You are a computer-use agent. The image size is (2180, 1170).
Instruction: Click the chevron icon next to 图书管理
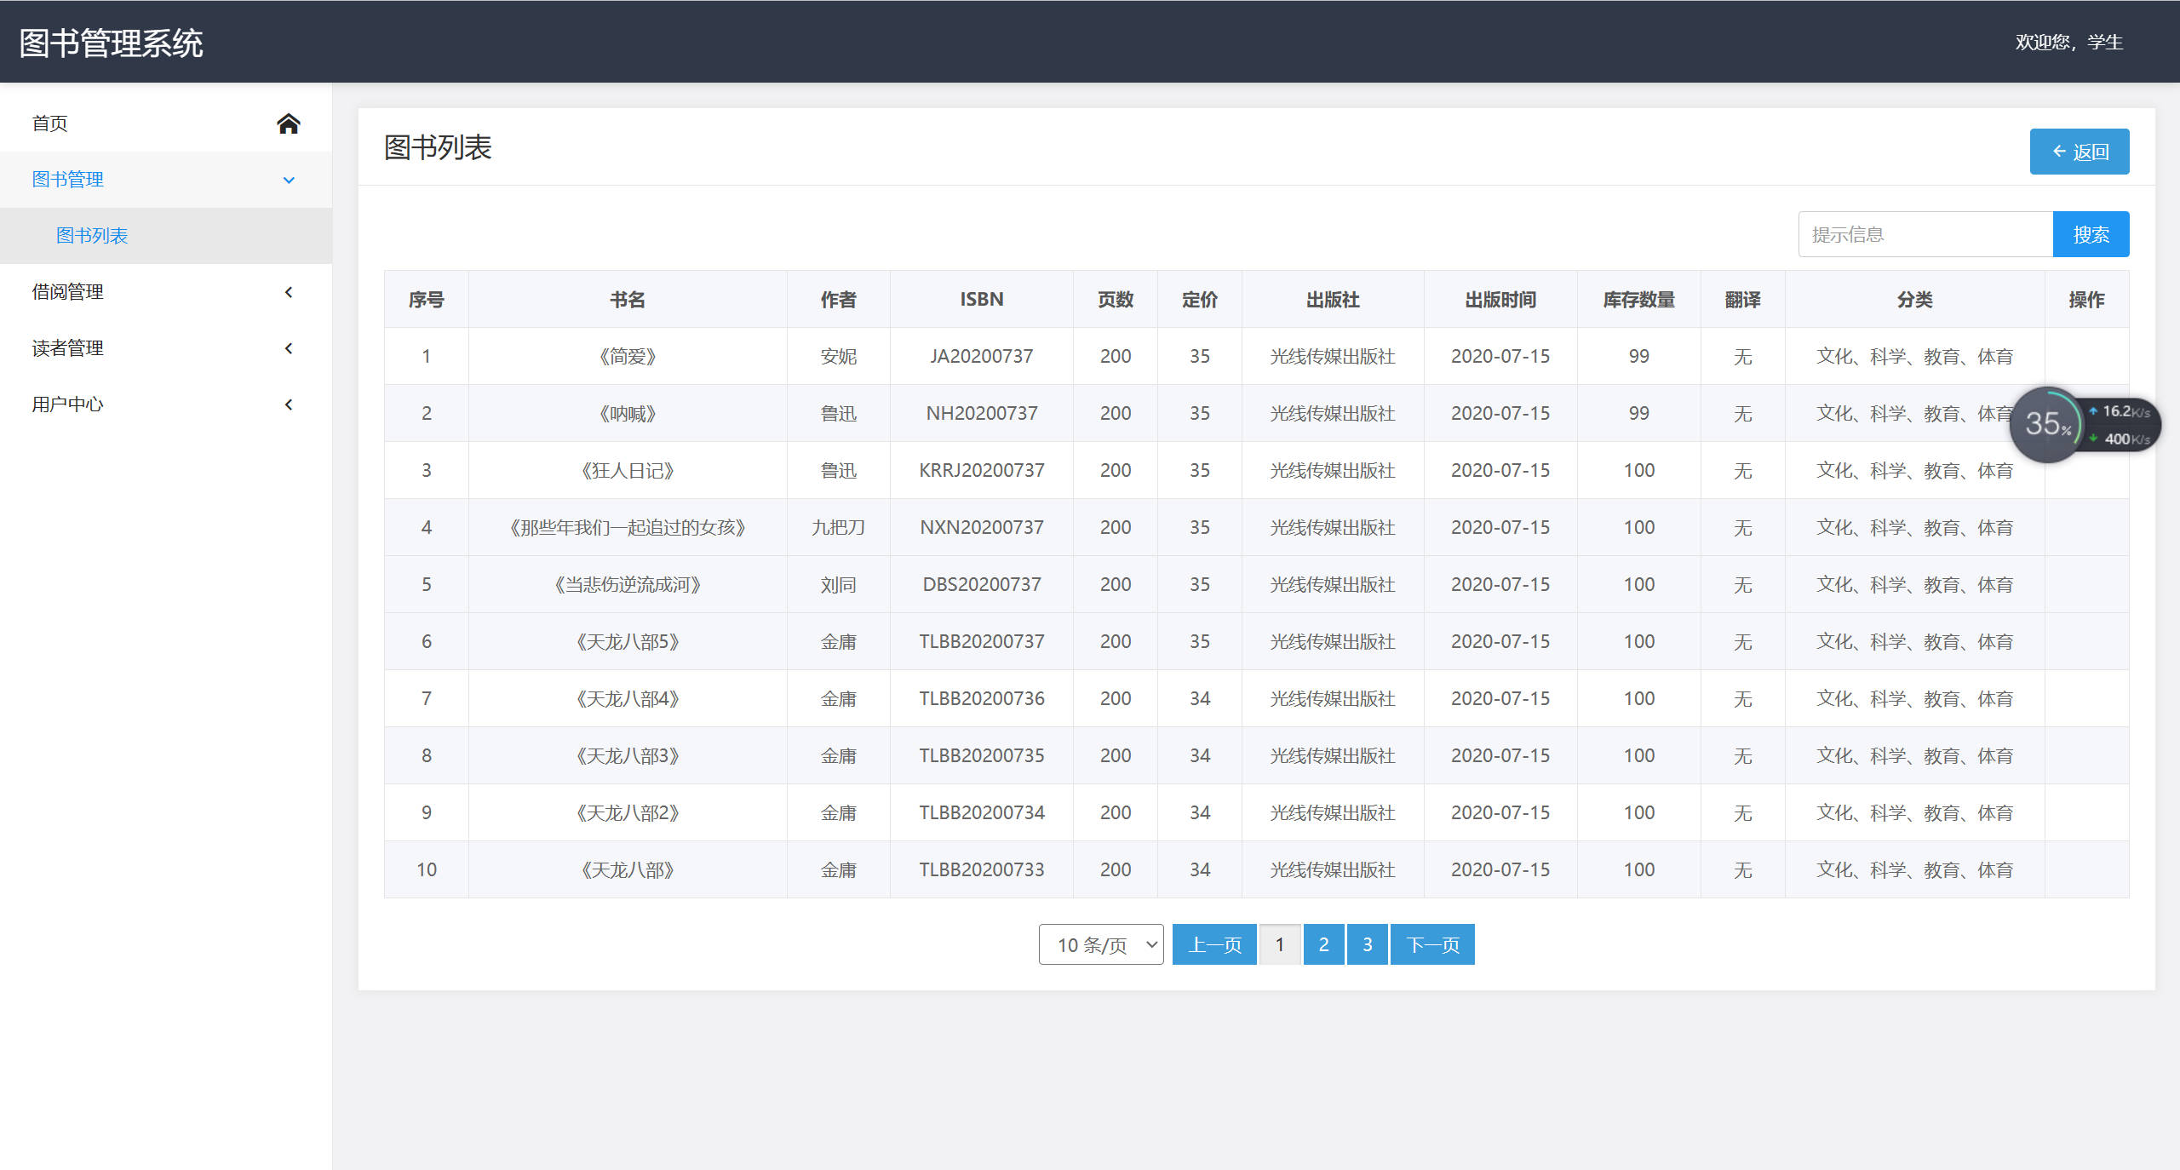click(x=288, y=180)
